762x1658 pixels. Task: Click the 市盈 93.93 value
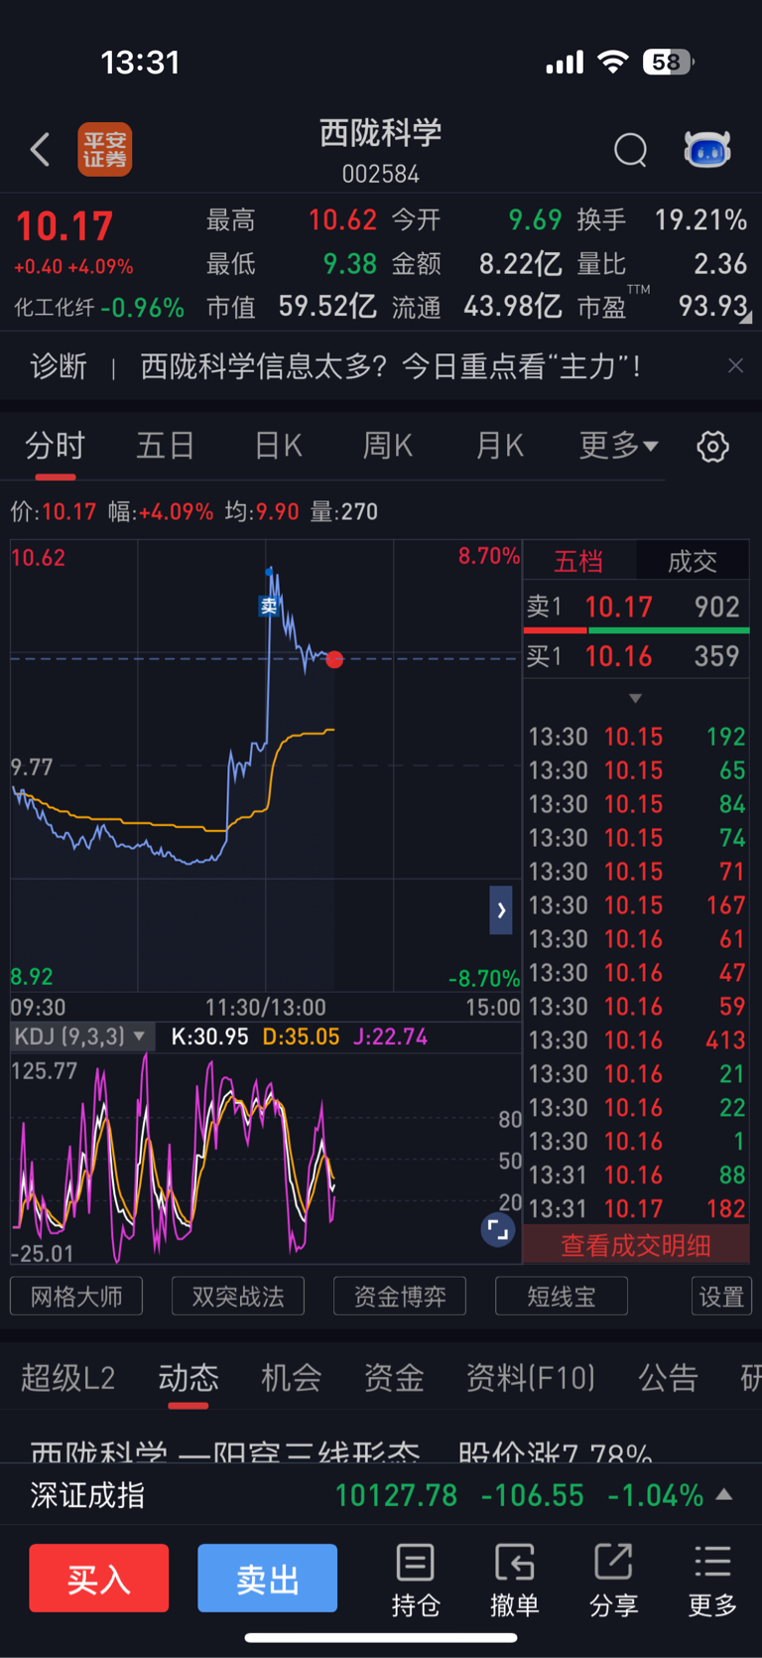coord(712,306)
